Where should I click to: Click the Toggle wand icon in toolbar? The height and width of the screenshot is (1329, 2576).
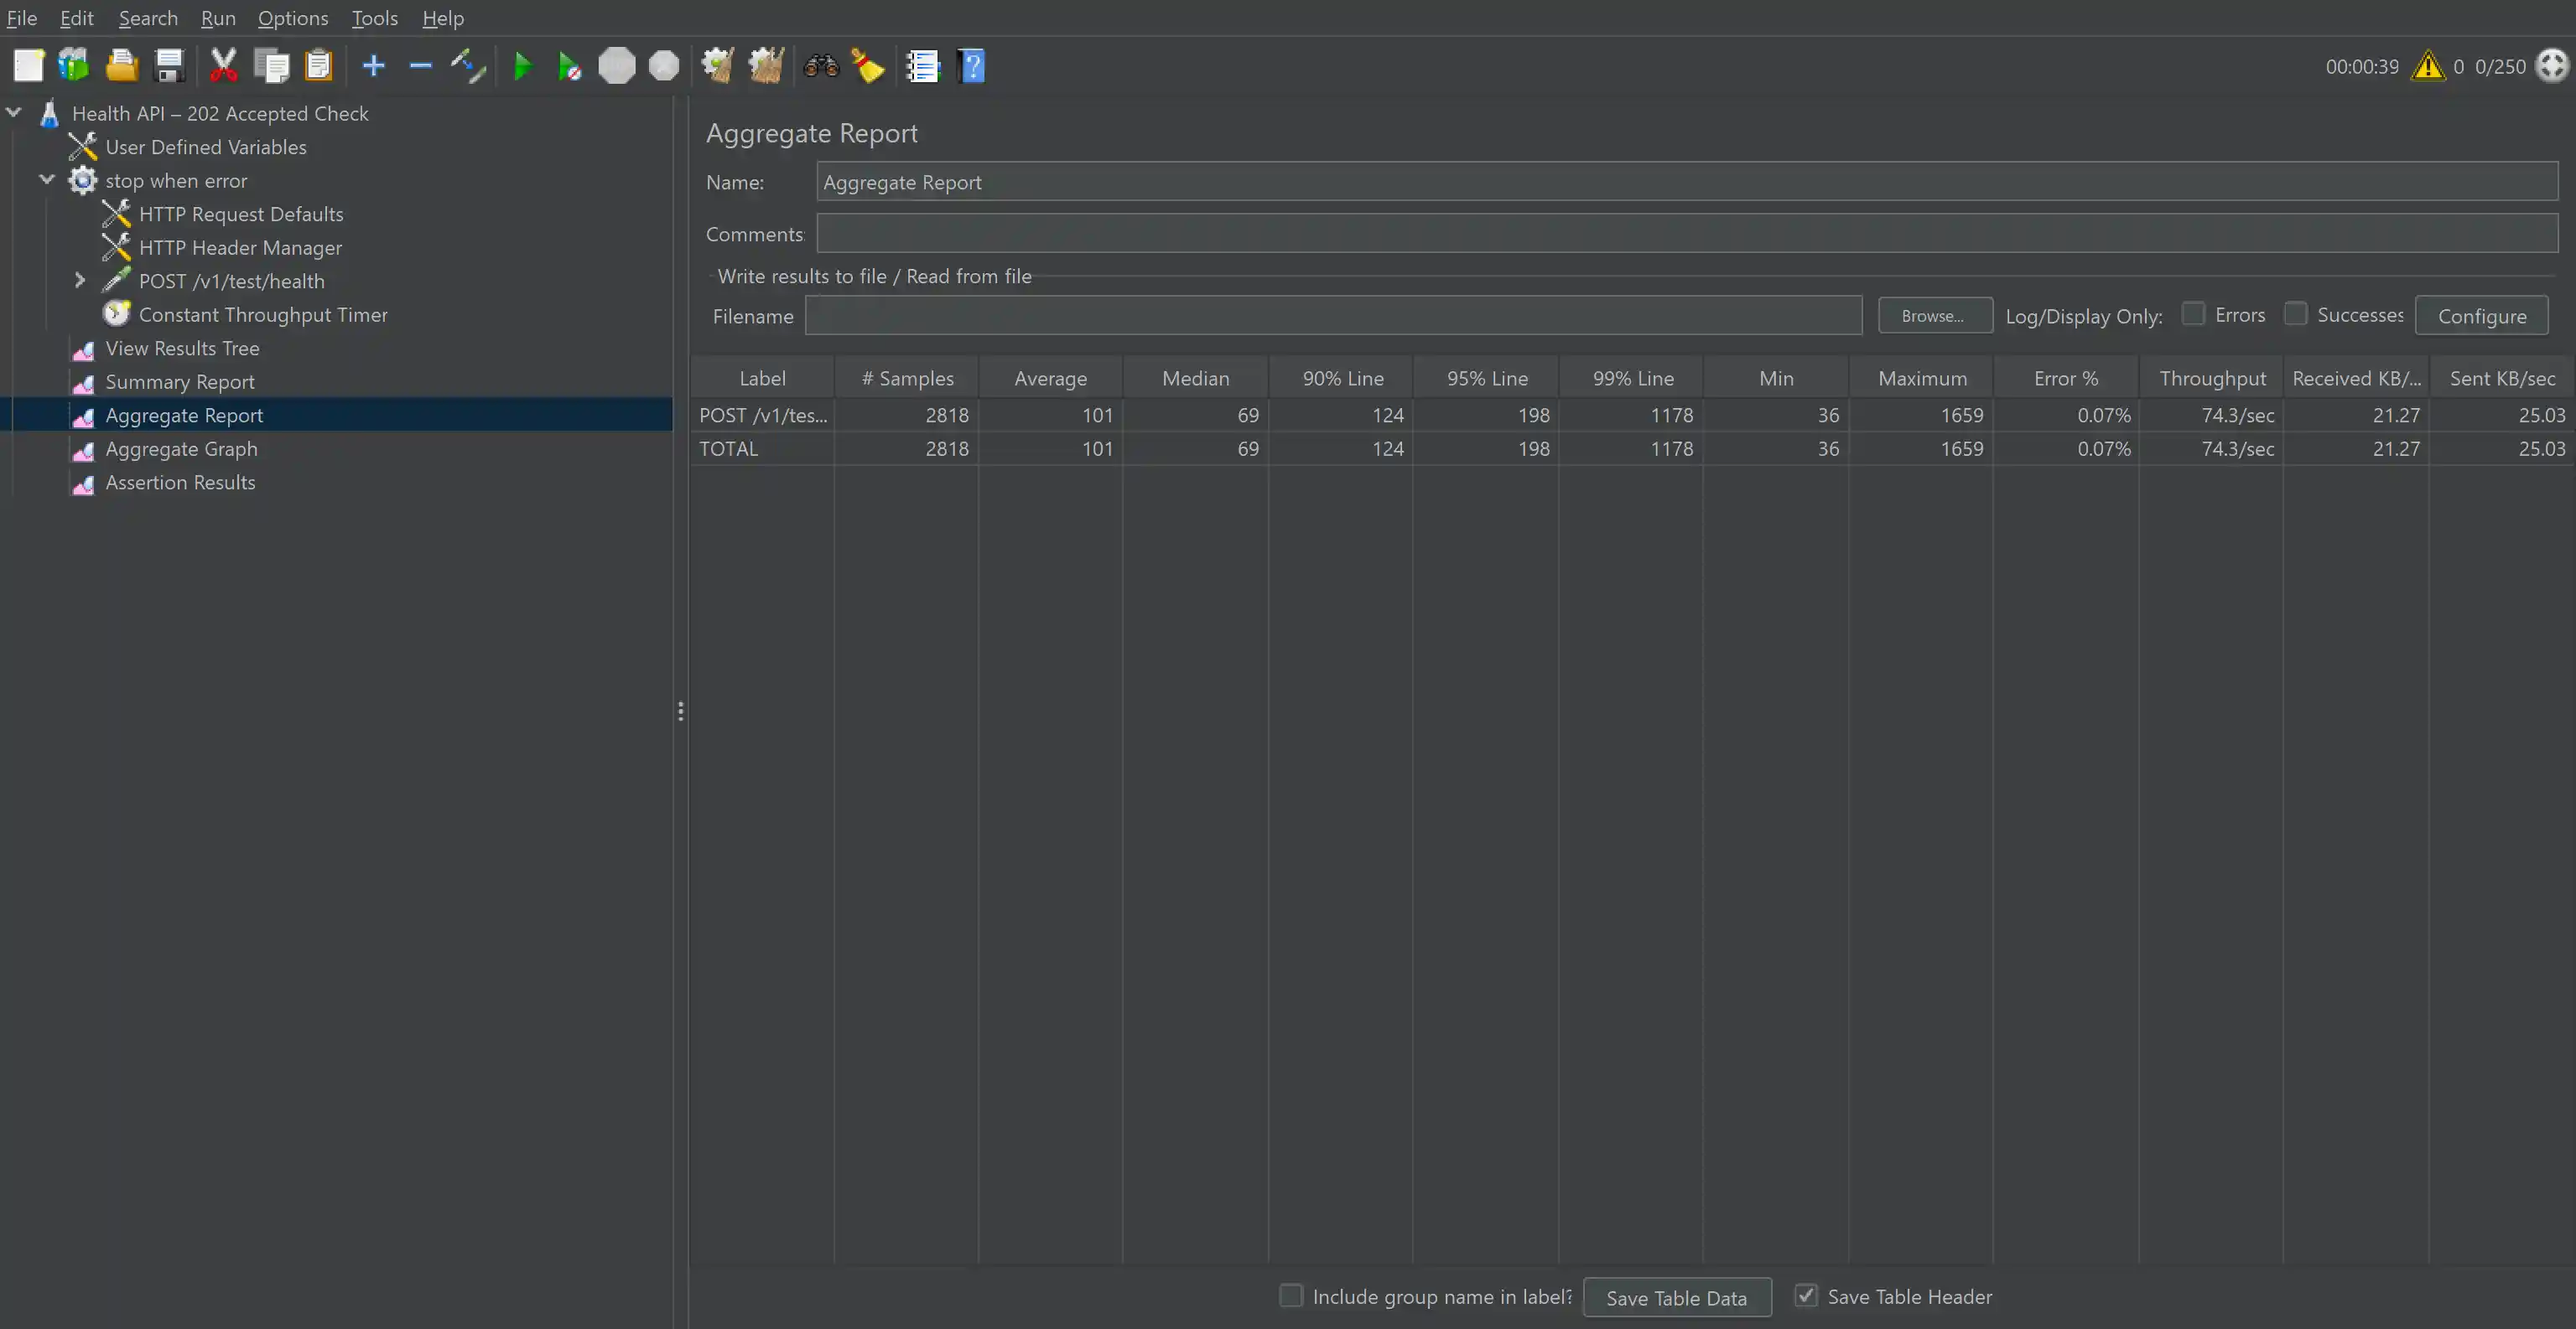pos(467,67)
